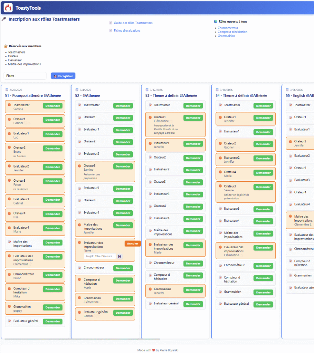The width and height of the screenshot is (314, 353).
Task: Click the save disk icon beside Projet field
Action: point(119,256)
